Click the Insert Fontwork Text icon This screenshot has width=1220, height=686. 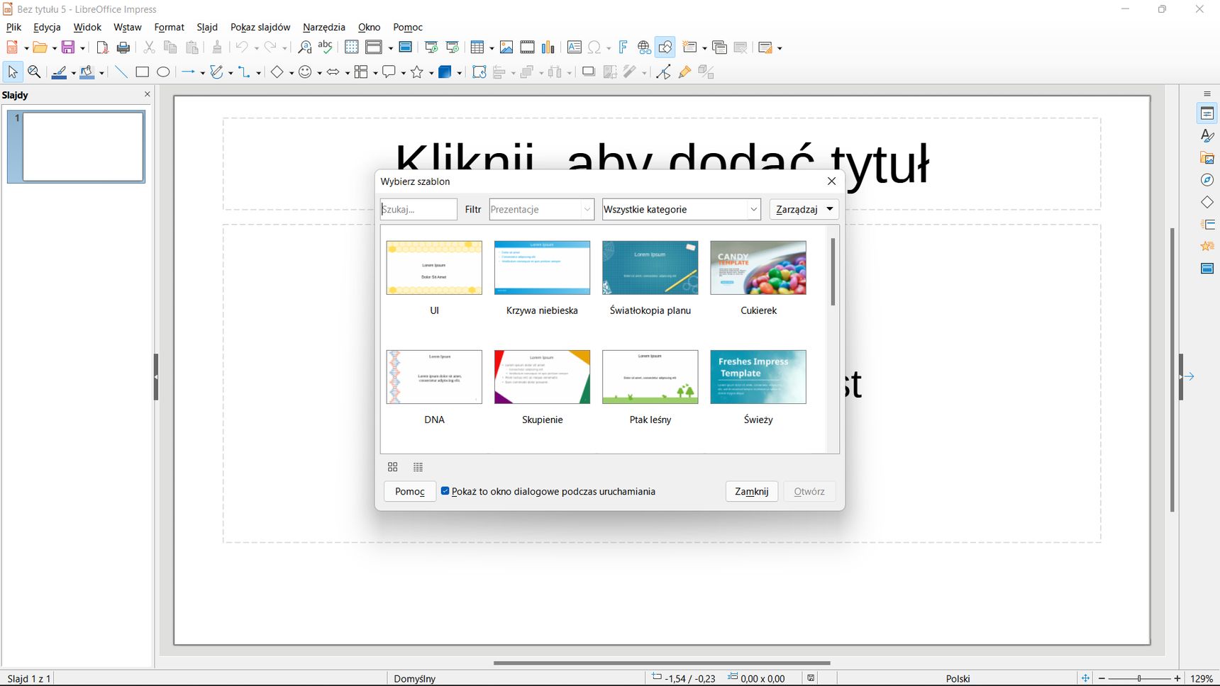pos(623,47)
